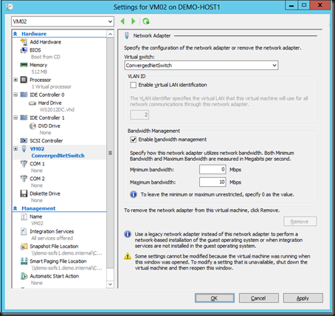Select the COM 1 port icon
This screenshot has width=335, height=316.
point(24,164)
